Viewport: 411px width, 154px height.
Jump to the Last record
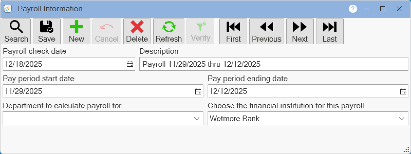[330, 31]
